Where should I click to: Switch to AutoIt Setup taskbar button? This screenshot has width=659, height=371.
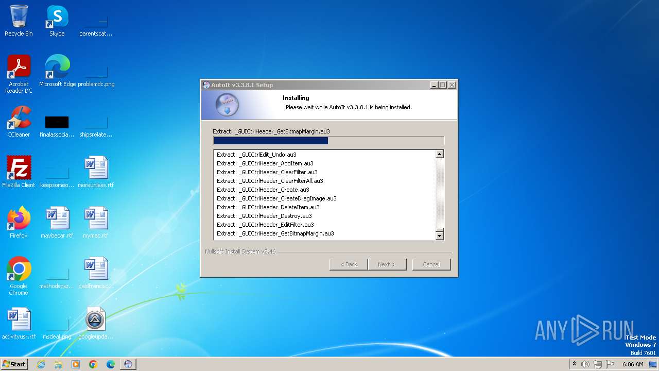(128, 364)
